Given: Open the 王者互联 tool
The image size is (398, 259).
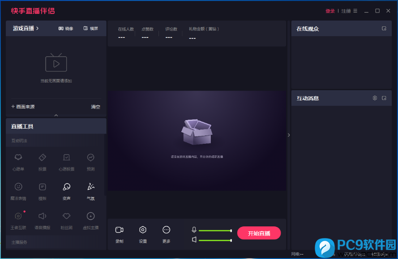Looking at the screenshot, I should click(18, 220).
